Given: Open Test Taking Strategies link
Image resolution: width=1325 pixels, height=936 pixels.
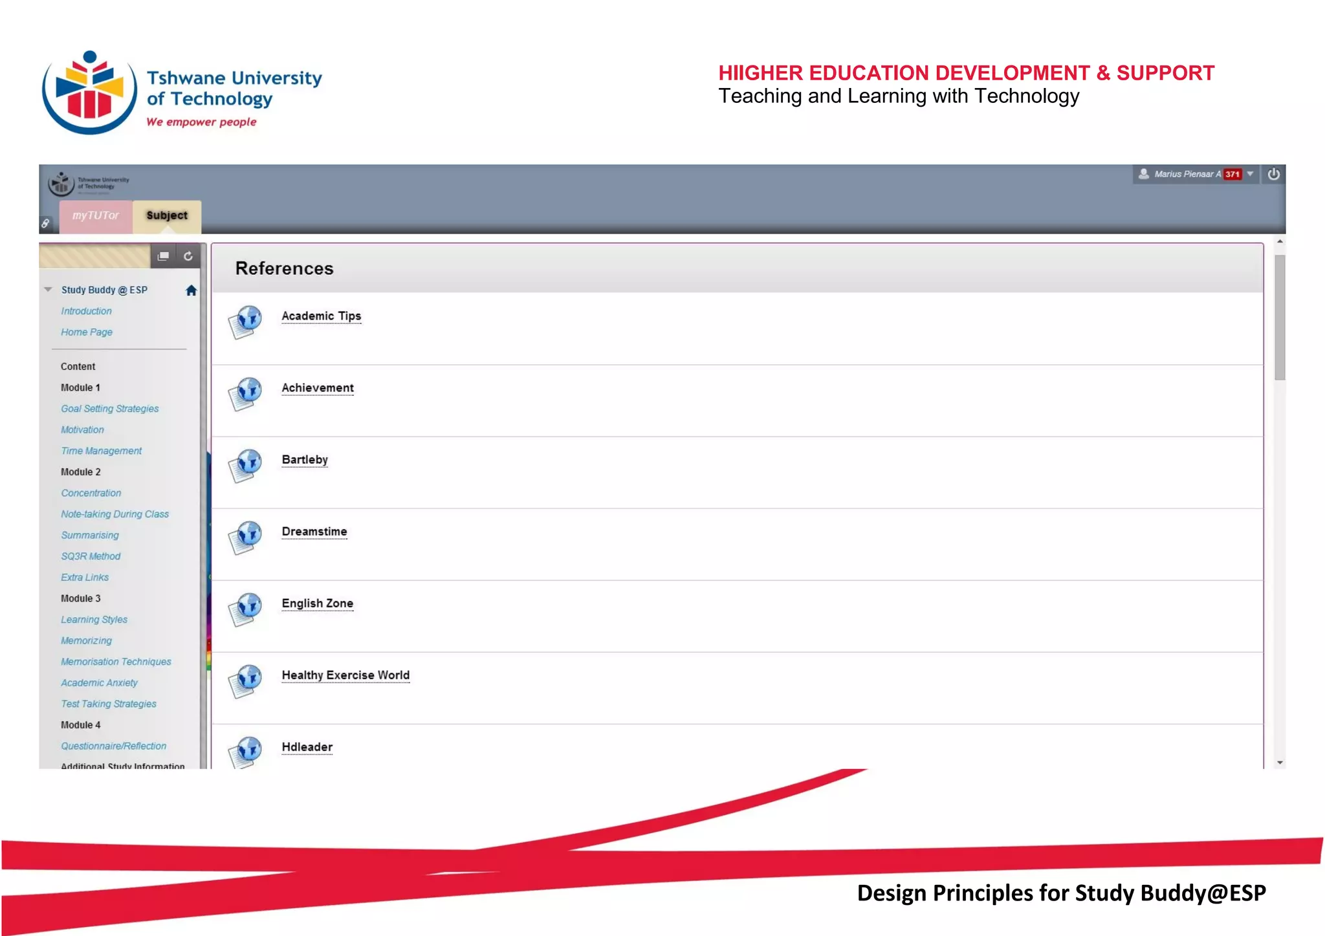Looking at the screenshot, I should [x=109, y=704].
